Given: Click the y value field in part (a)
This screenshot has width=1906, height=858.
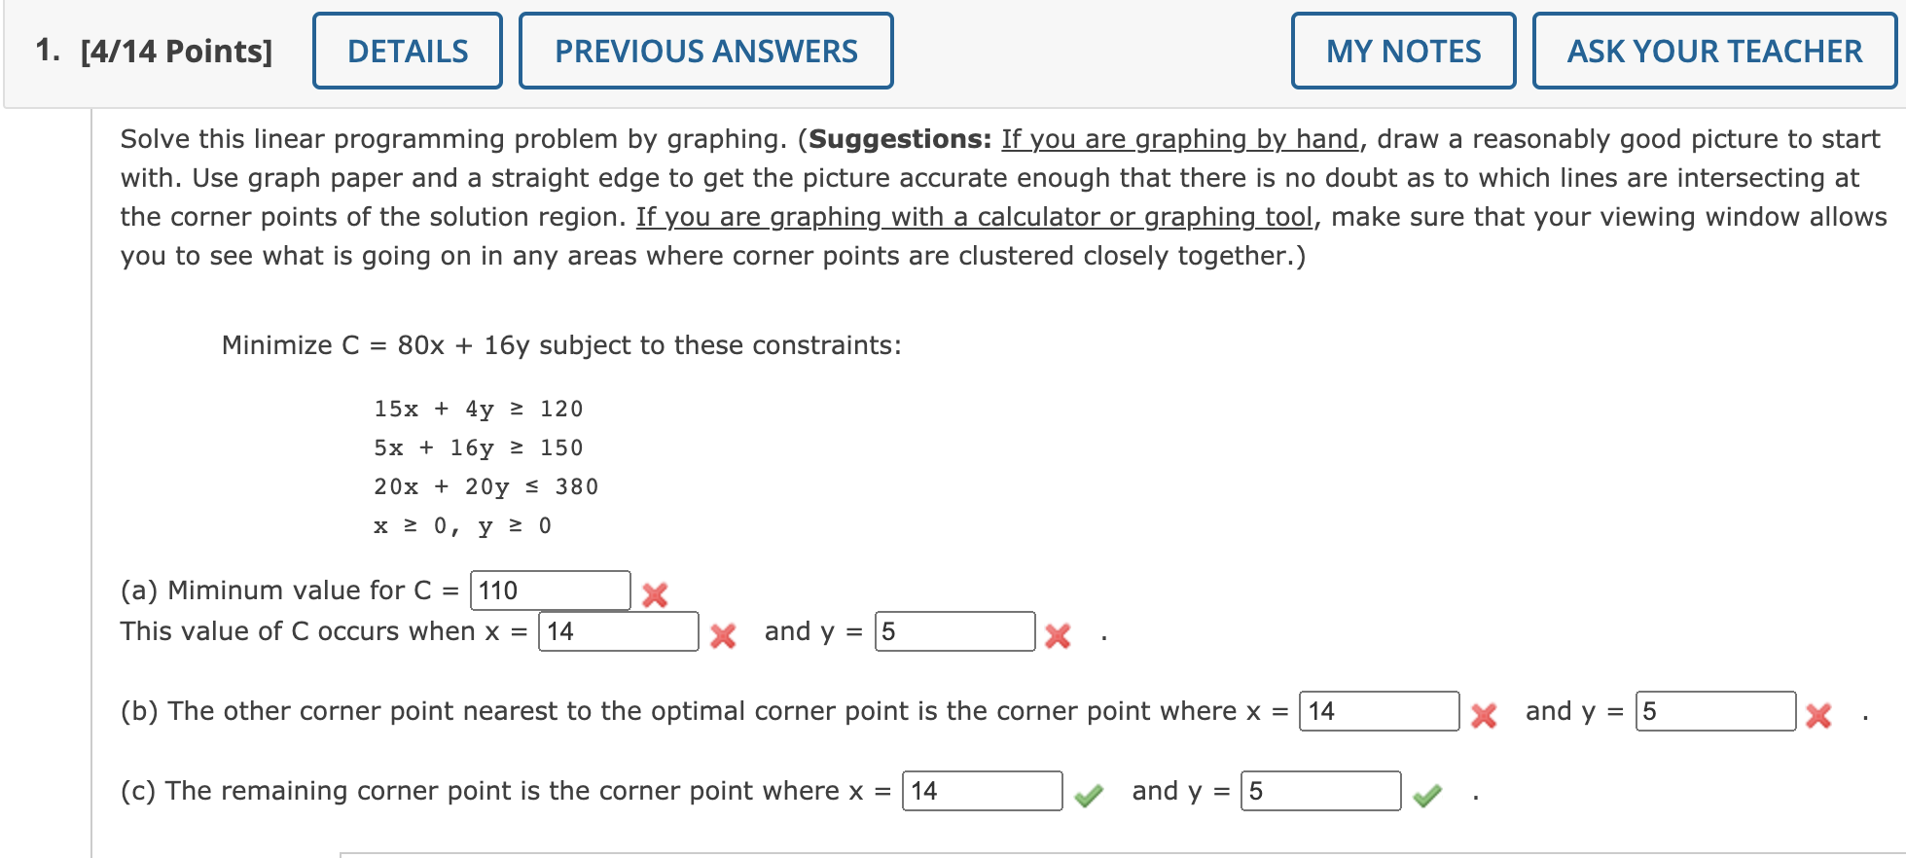Looking at the screenshot, I should point(955,632).
